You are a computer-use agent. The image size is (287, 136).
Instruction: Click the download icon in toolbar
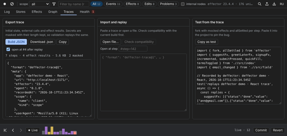point(274,4)
